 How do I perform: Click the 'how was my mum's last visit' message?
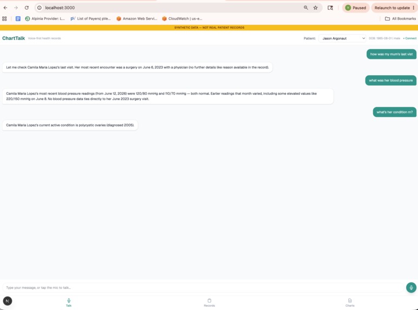tap(392, 54)
